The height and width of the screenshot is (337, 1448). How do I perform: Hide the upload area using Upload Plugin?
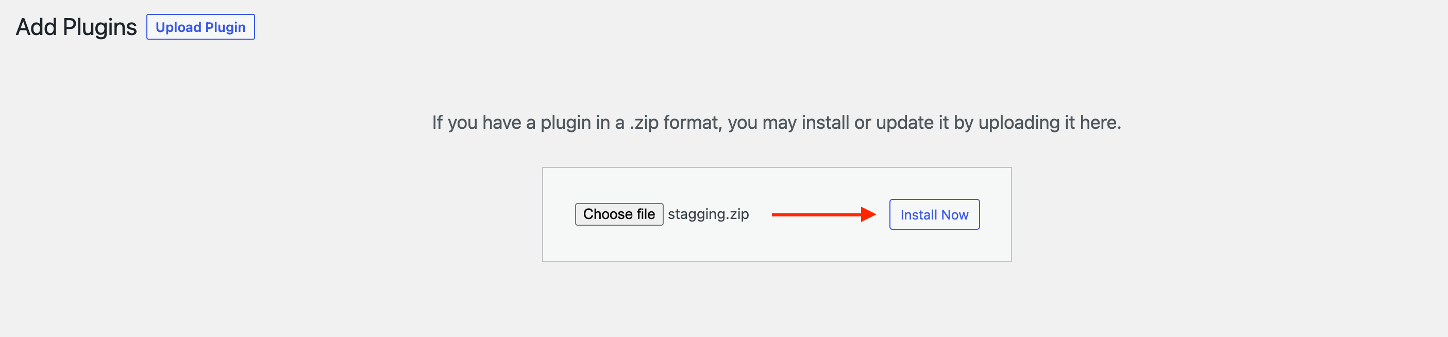coord(200,27)
